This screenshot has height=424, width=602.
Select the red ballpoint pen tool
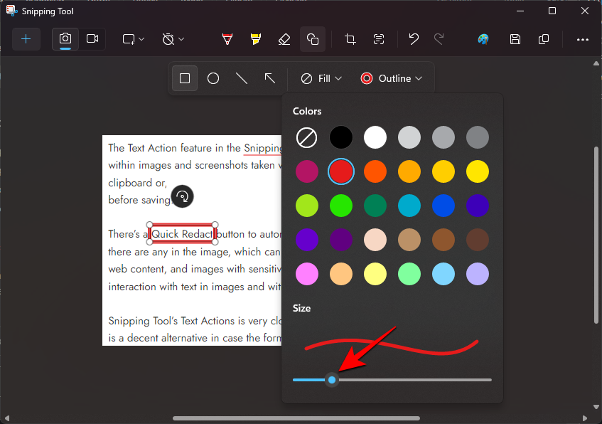227,39
